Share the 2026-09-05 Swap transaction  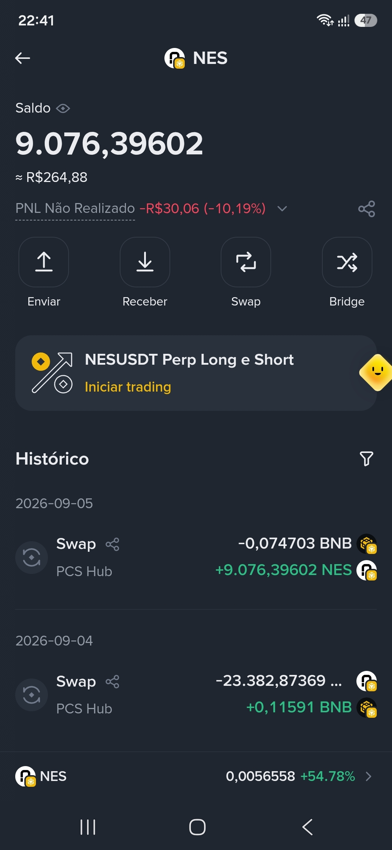pyautogui.click(x=113, y=544)
